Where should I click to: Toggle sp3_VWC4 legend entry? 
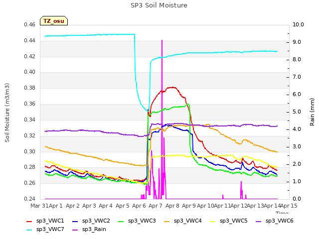point(183,221)
